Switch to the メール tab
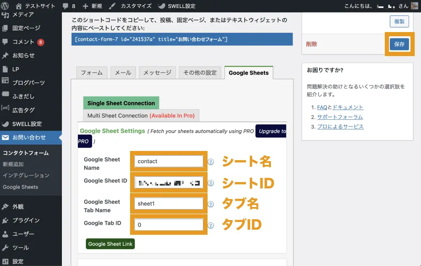Screen dimensions: 421x266 [123, 73]
